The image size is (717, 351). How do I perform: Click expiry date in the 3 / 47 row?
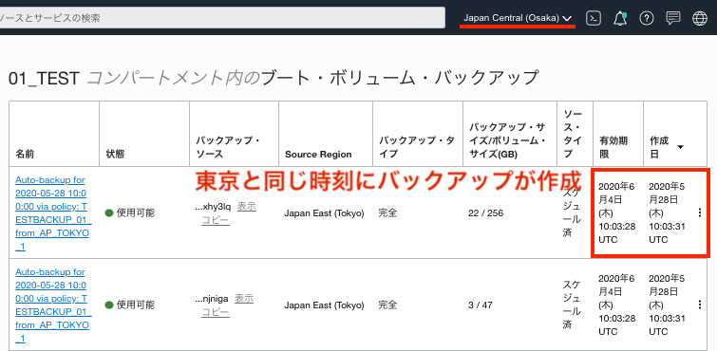tap(617, 305)
